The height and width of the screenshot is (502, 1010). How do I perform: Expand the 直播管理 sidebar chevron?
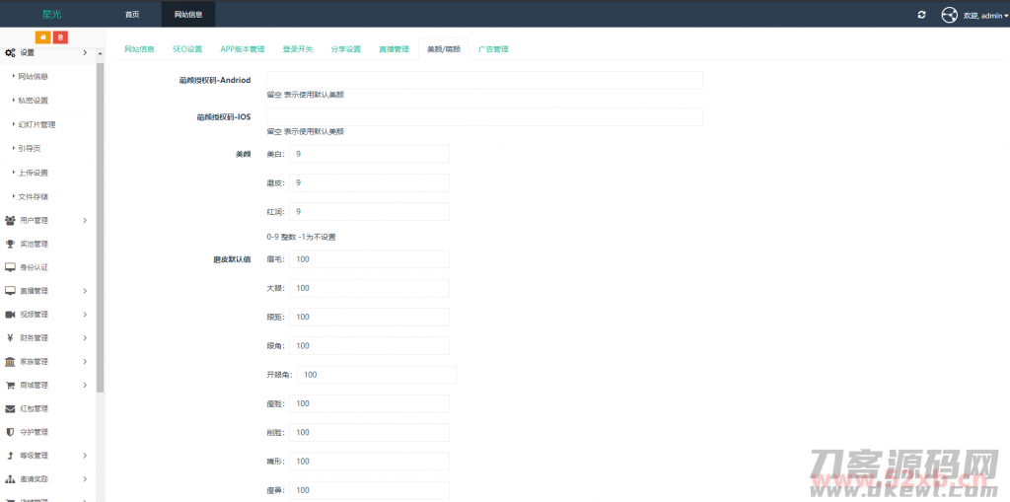[85, 291]
